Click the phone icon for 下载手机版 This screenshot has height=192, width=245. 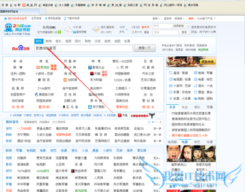pyautogui.click(x=65, y=19)
